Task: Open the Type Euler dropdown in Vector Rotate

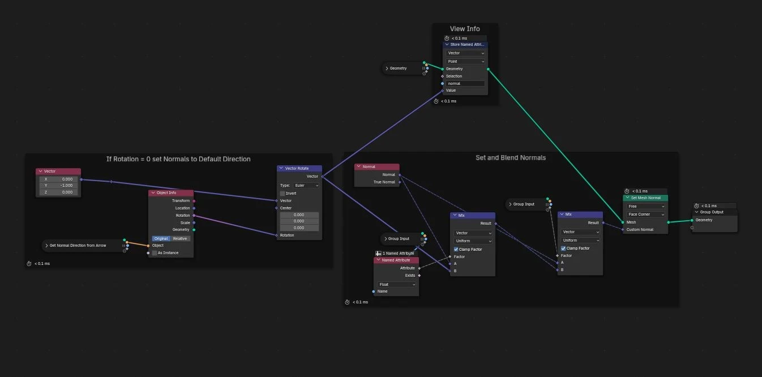Action: point(306,186)
